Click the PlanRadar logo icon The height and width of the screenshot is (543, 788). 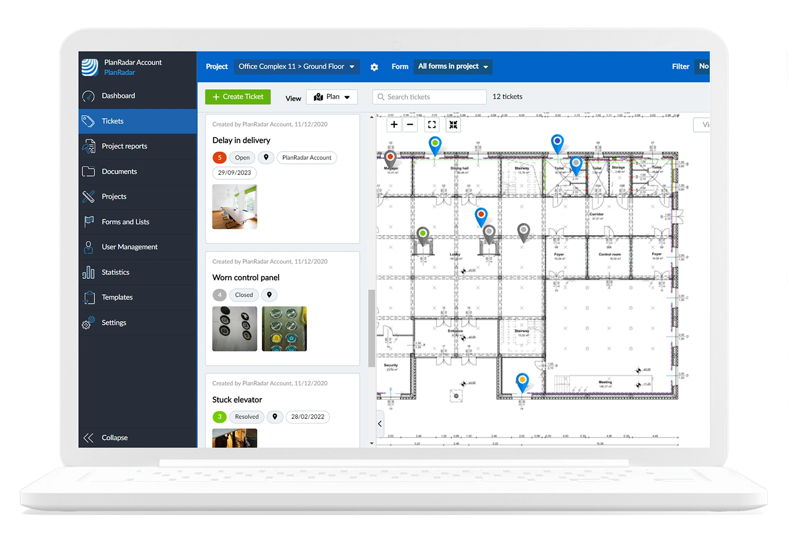90,67
